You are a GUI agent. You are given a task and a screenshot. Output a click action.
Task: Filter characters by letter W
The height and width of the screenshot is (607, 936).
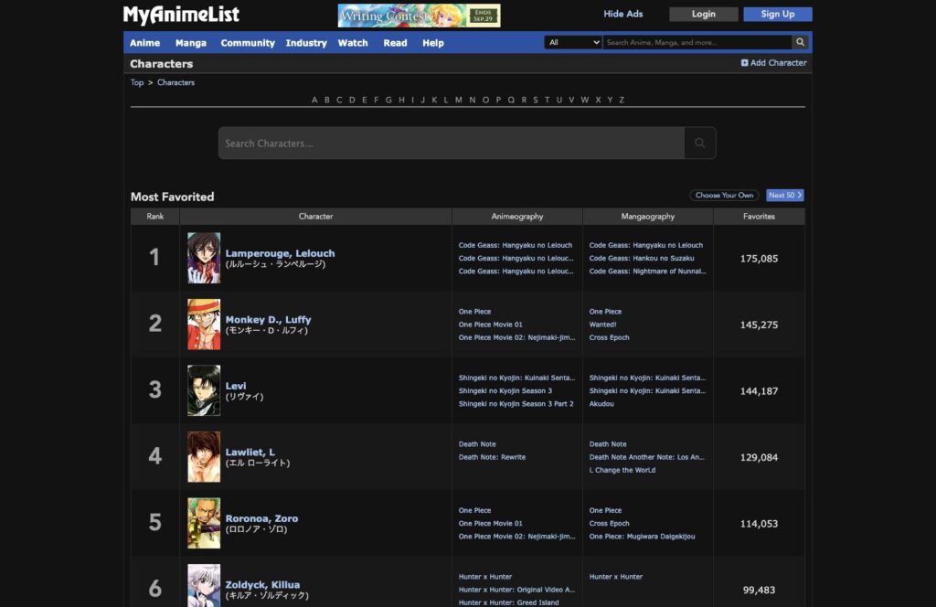584,100
